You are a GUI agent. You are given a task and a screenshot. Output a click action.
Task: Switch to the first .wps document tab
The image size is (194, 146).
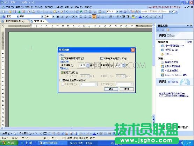coord(15,21)
